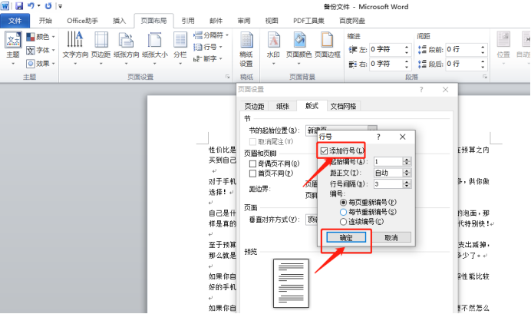Click the Save icon in quick access toolbar
Screen dimensions: 531x314
(19, 6)
